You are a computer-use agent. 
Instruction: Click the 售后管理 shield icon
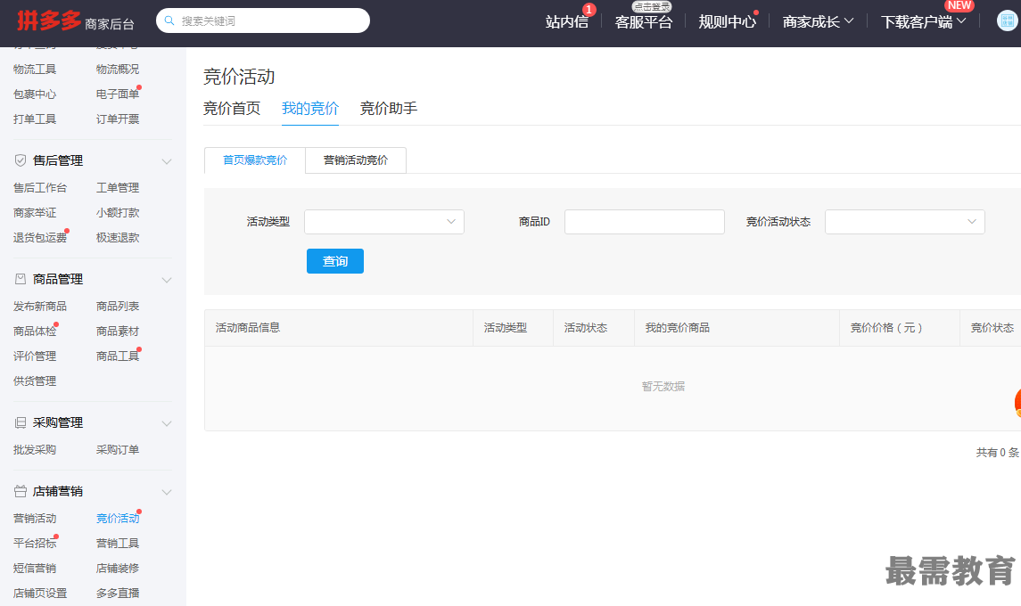pos(21,160)
